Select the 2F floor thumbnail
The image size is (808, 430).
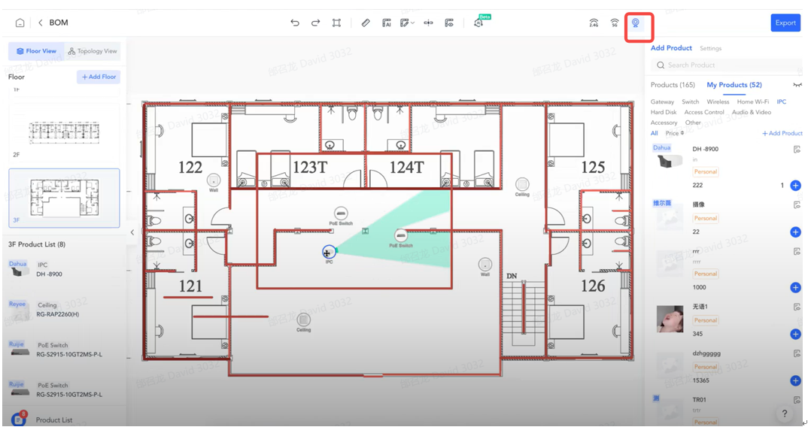pos(64,132)
